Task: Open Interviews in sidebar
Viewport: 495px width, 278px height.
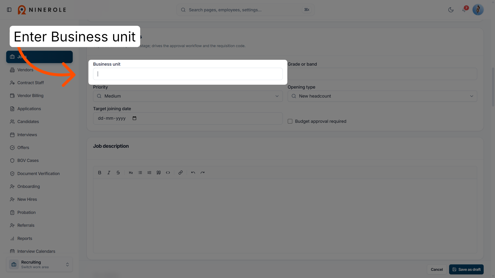Action: 39,135
